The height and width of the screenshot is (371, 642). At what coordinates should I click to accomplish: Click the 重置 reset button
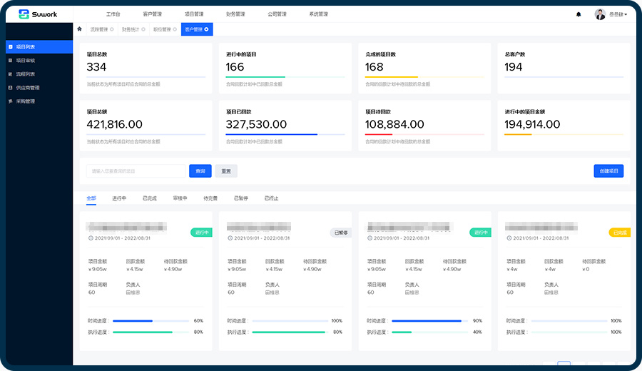tap(226, 171)
